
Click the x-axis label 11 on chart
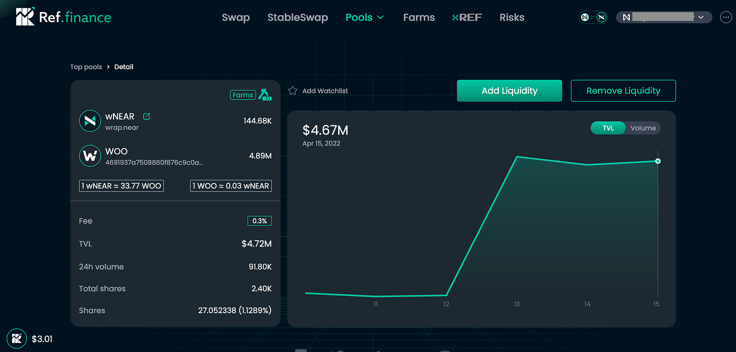376,304
